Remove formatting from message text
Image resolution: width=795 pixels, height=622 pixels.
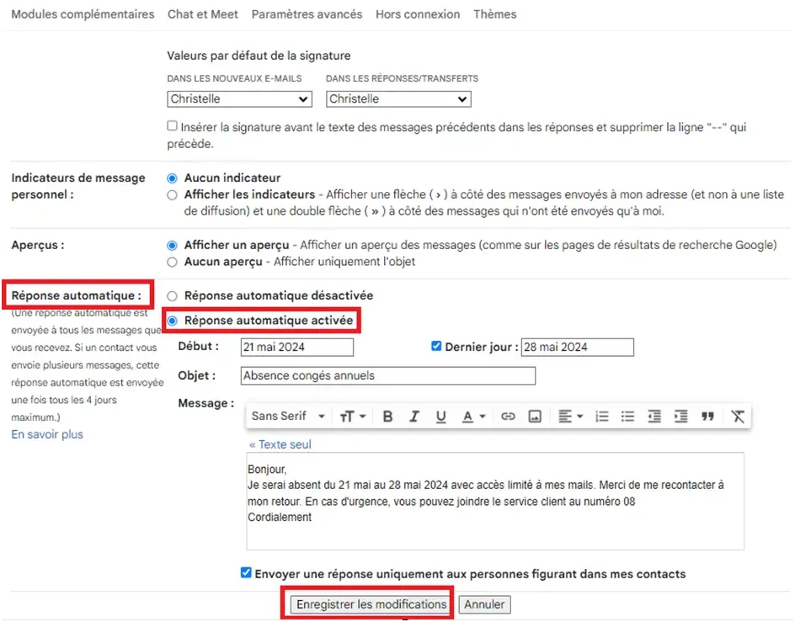click(x=738, y=416)
